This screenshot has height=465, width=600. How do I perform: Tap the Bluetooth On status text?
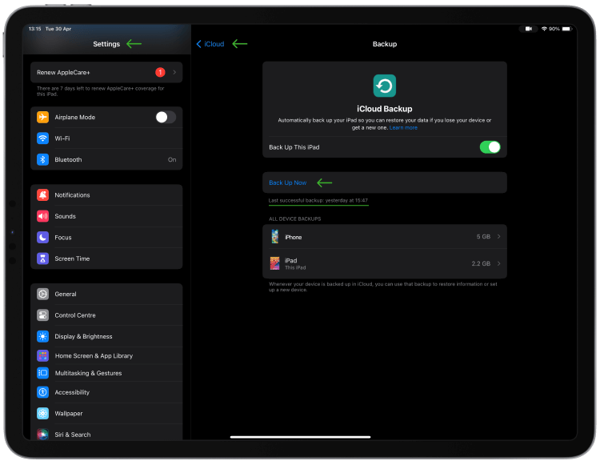[172, 159]
